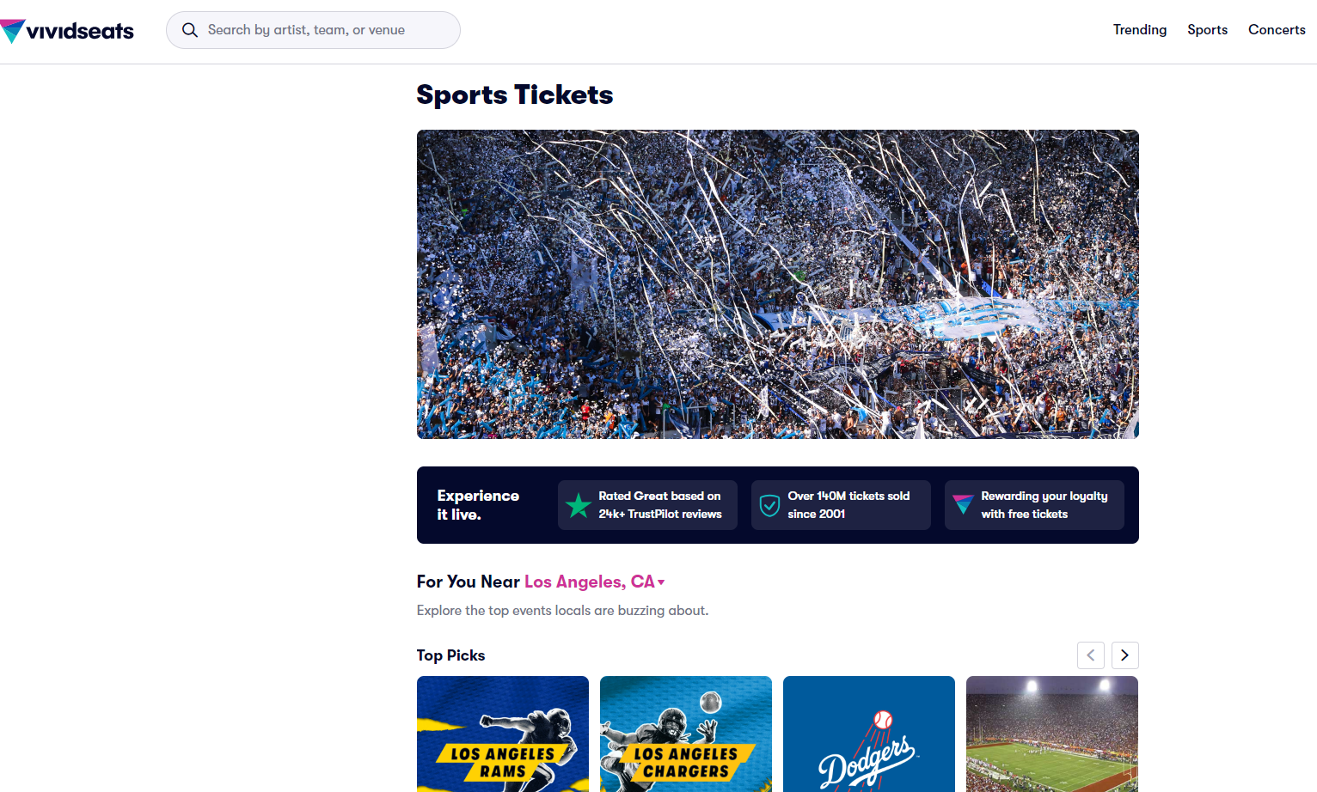
Task: Click the Vivid Seats logo
Action: pos(67,31)
